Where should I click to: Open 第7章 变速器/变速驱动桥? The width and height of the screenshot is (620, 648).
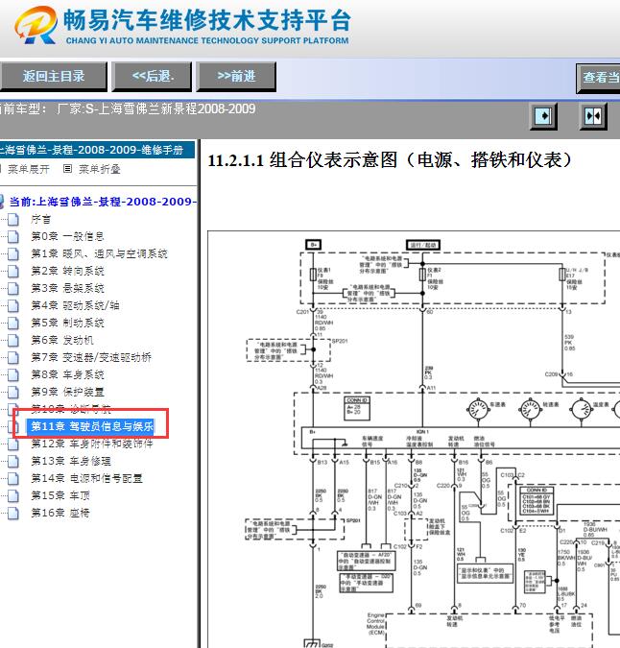pyautogui.click(x=91, y=357)
